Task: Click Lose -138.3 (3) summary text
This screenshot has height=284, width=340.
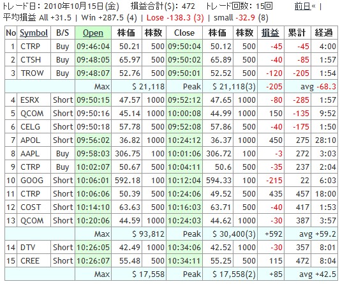Action: [175, 18]
